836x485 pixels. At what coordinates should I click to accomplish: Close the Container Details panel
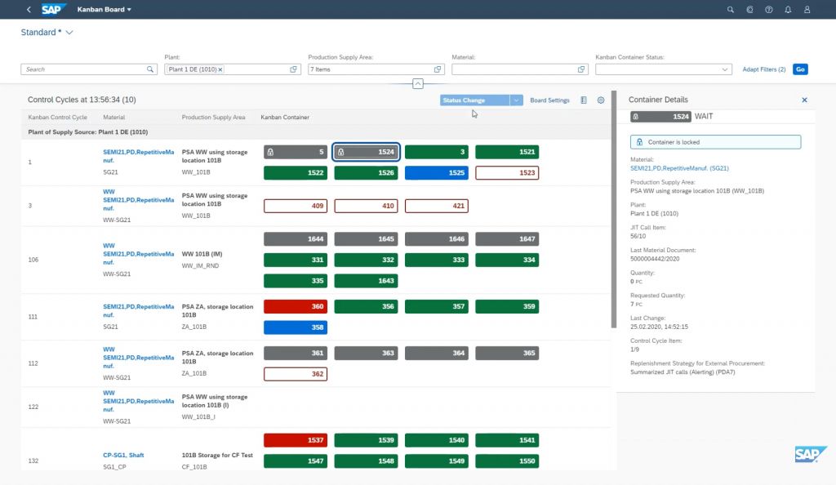pyautogui.click(x=804, y=100)
